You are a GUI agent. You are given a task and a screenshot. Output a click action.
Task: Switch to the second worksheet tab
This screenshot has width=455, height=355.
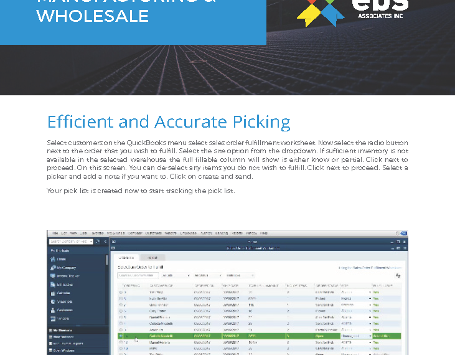tap(152, 257)
